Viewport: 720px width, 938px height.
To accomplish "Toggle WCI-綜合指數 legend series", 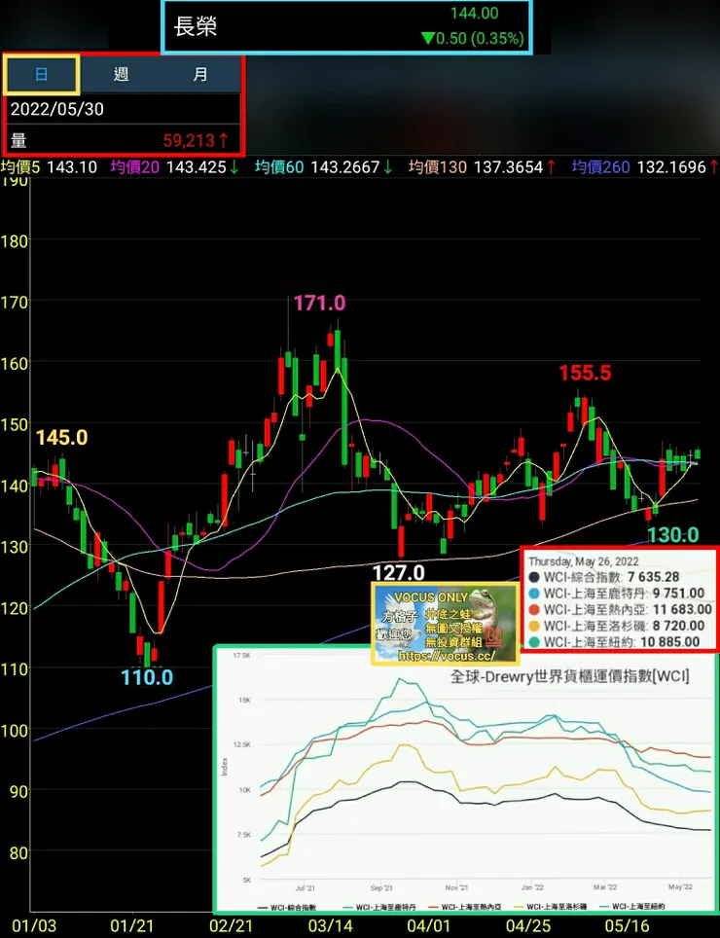I will pos(288,907).
